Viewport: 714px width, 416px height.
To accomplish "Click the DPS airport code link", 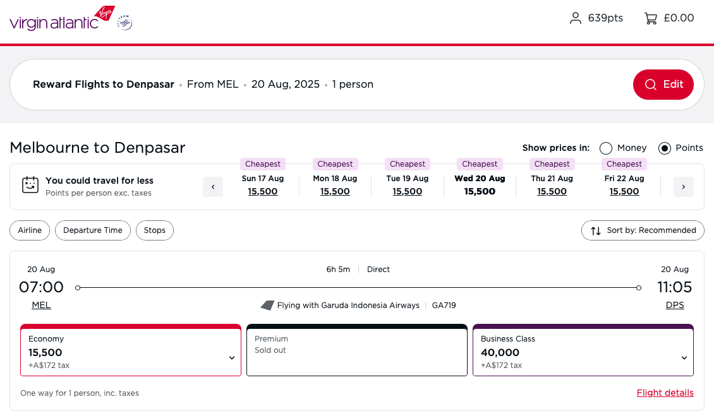I will click(675, 305).
